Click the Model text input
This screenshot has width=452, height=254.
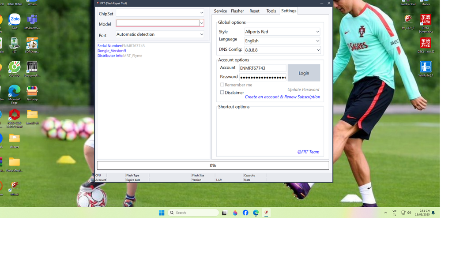pos(158,23)
